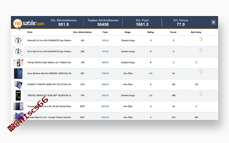229x143 pixels.
Task: Open the Hiking A18 product thumbnail
Action: (x=18, y=63)
